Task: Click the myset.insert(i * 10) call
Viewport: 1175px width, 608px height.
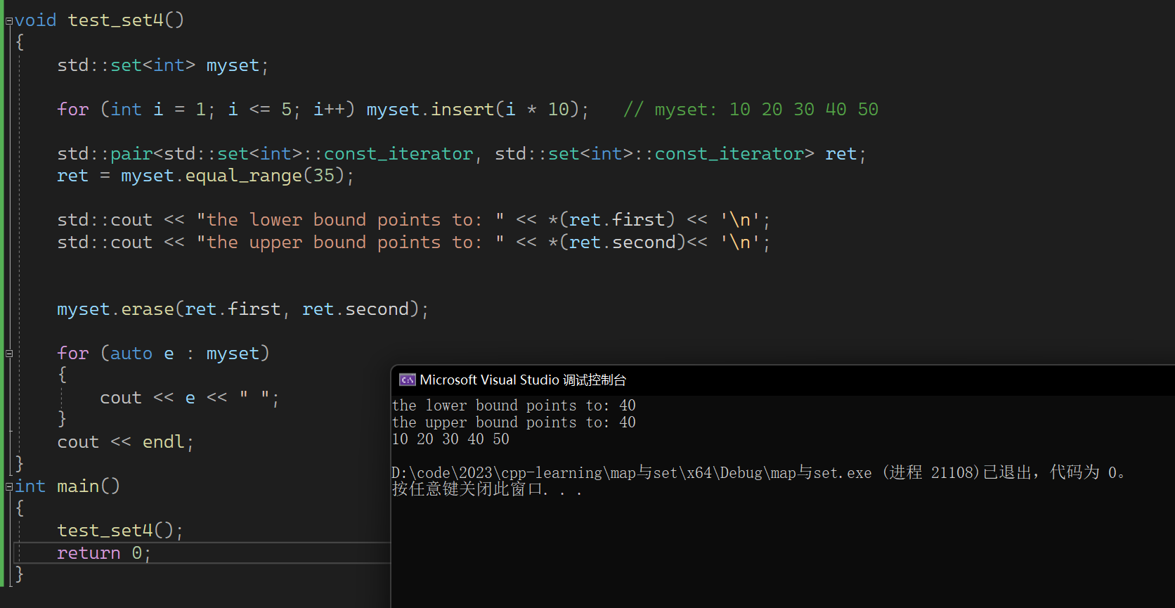Action: coord(477,110)
